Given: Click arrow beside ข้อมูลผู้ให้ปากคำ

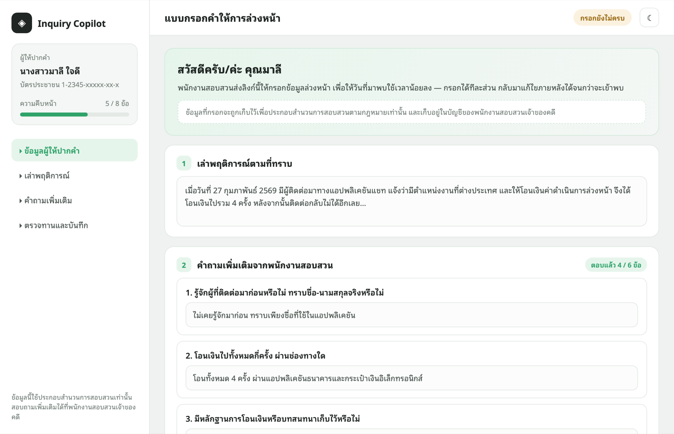Looking at the screenshot, I should [21, 151].
